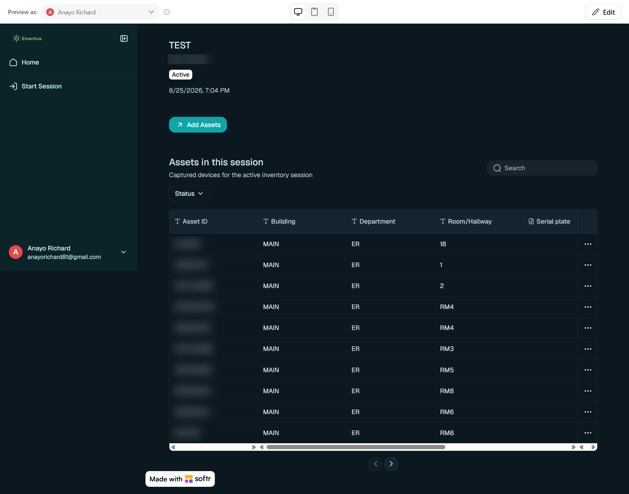Screen dimensions: 629x494
Task: Open the row actions menu for room 2
Action: coord(588,286)
